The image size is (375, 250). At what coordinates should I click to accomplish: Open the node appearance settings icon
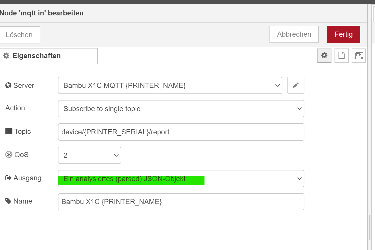click(359, 55)
